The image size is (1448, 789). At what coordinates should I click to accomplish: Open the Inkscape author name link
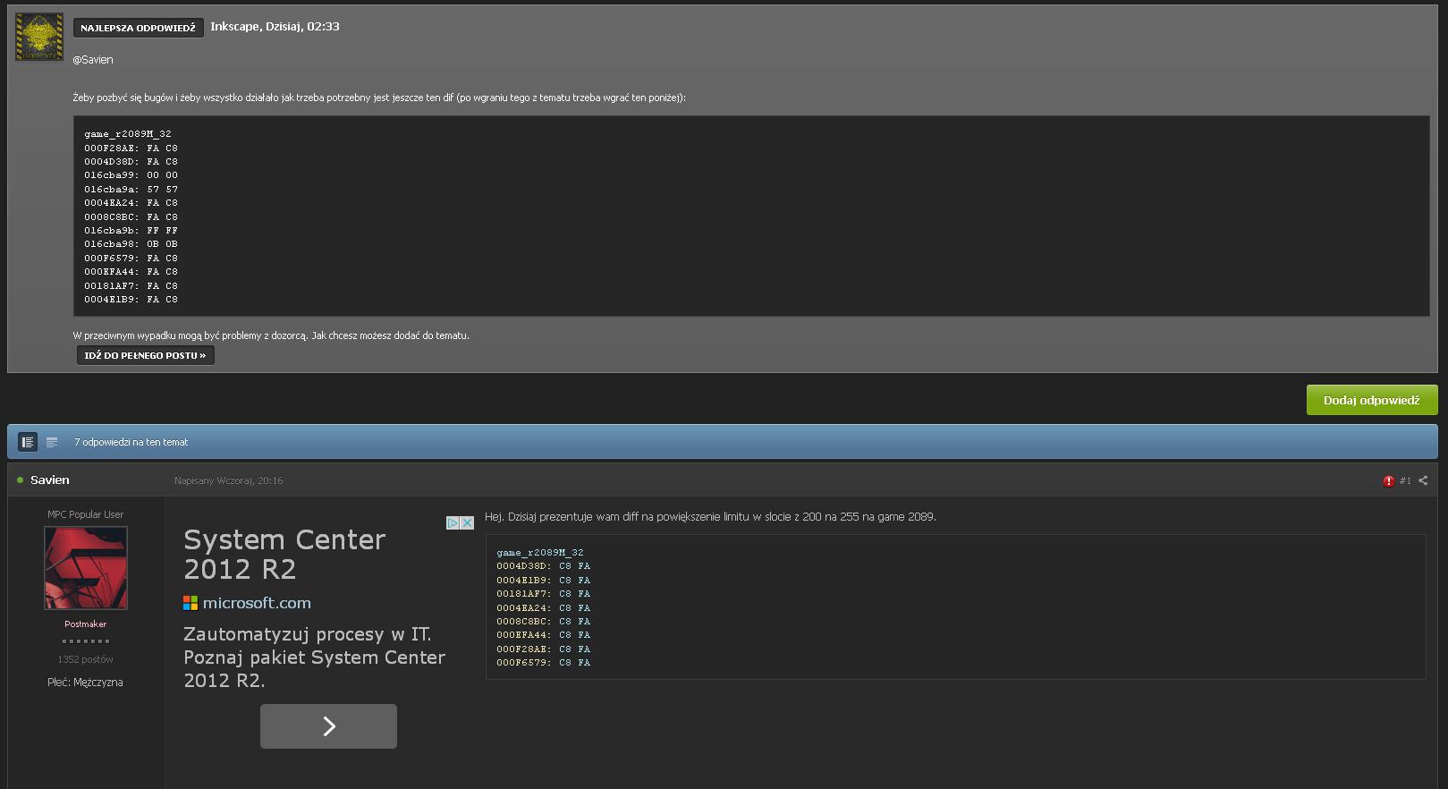click(235, 26)
